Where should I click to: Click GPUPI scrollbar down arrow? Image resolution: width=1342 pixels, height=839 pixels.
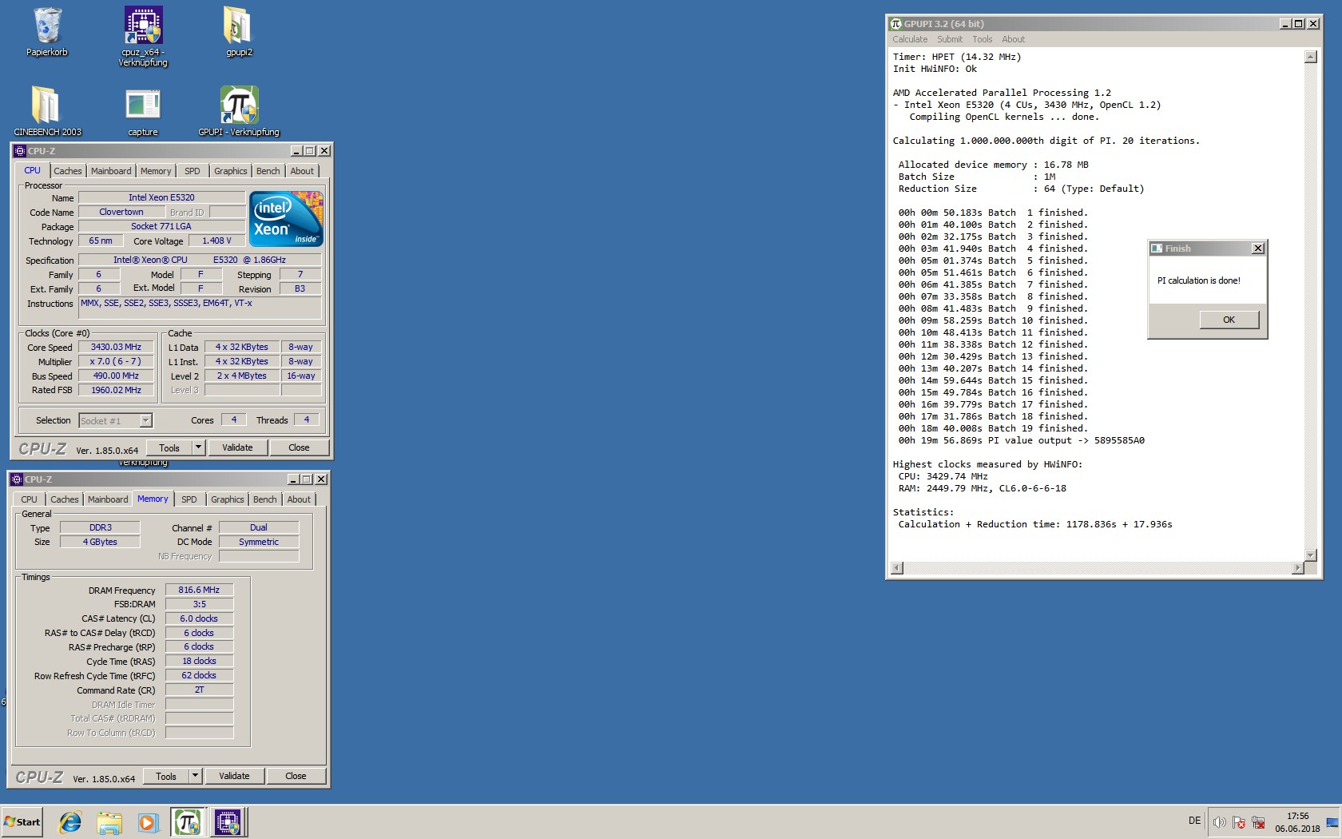pyautogui.click(x=1310, y=555)
